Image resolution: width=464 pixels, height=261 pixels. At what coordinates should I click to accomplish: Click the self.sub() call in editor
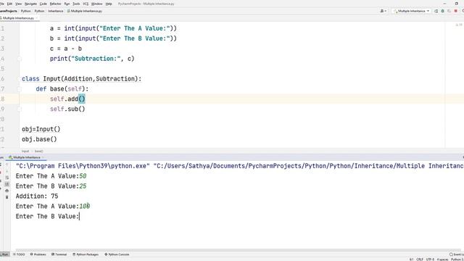[67, 109]
